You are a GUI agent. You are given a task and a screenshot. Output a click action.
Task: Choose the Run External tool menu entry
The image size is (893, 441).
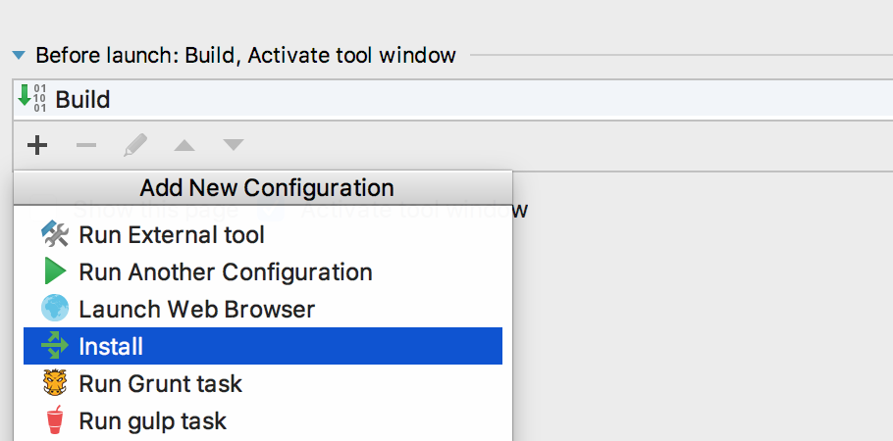[263, 234]
